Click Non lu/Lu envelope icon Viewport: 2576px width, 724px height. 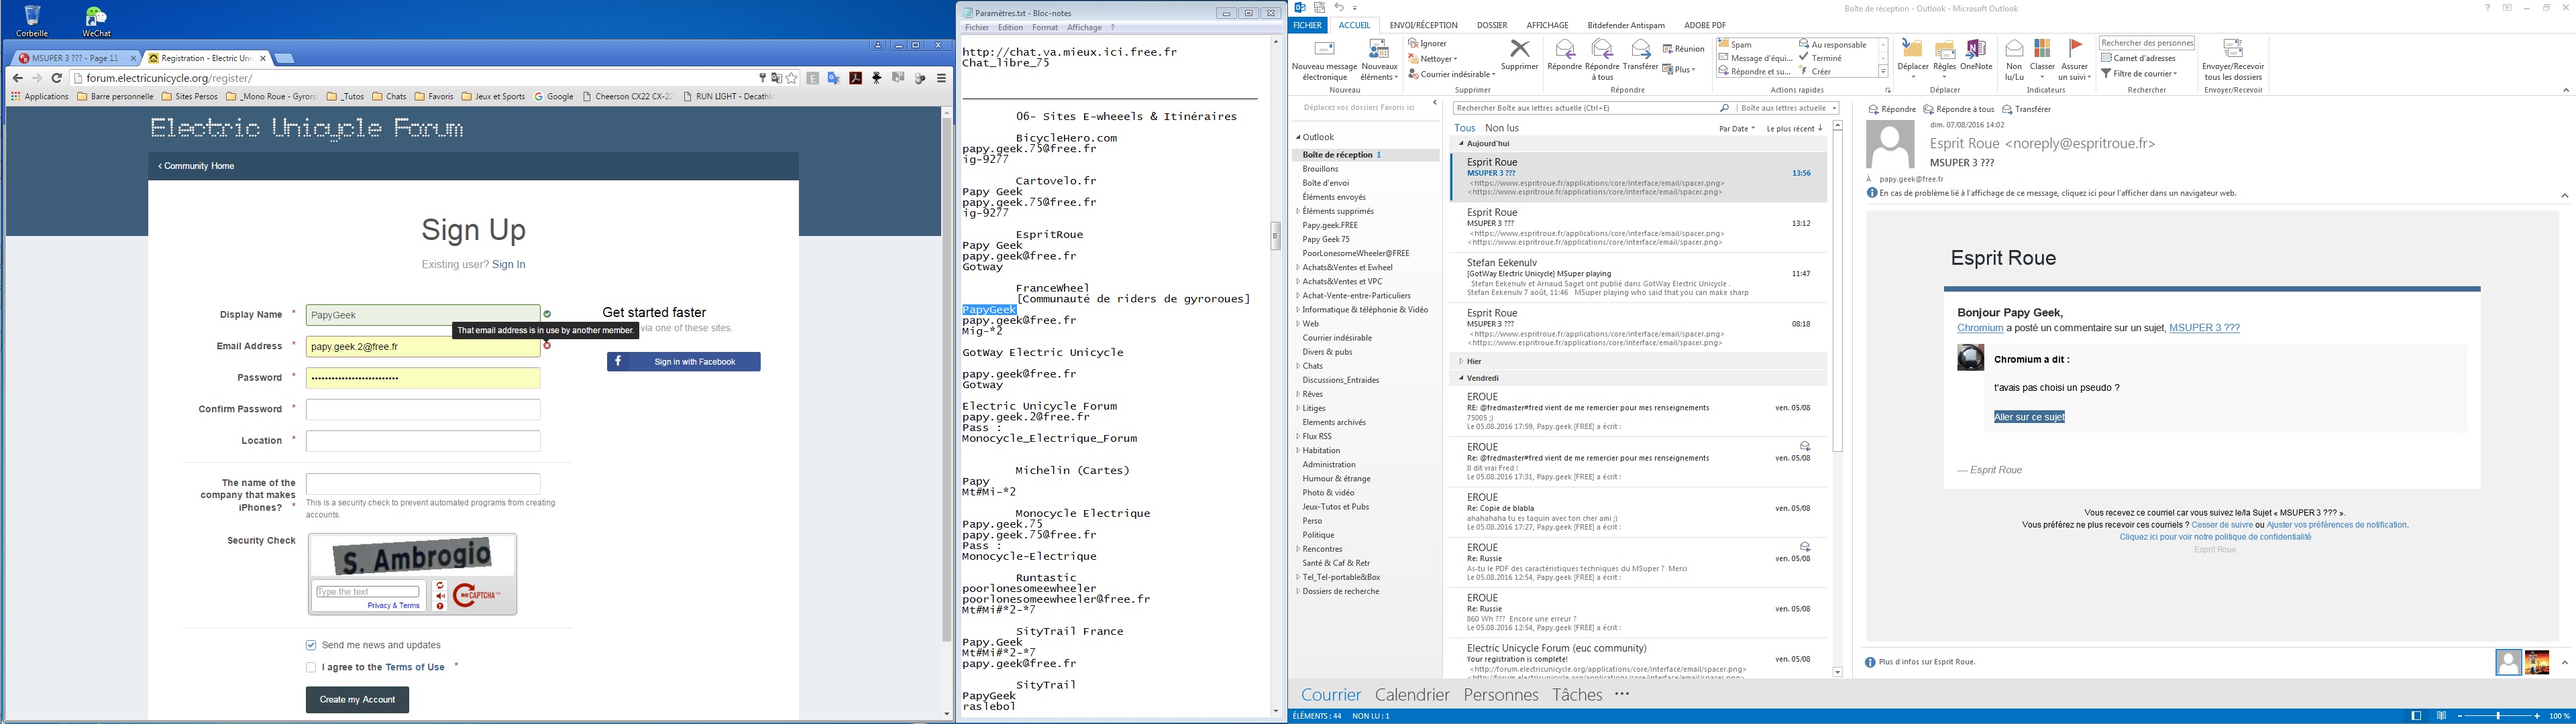tap(2014, 49)
